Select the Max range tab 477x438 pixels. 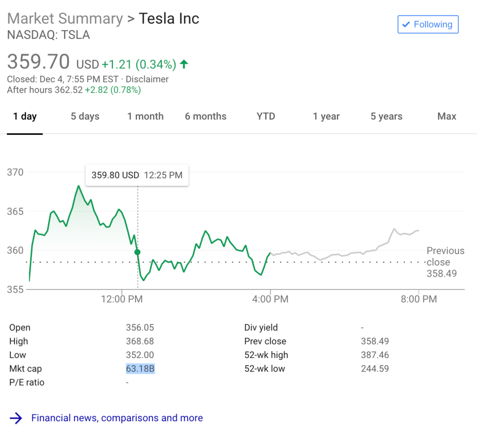point(447,116)
